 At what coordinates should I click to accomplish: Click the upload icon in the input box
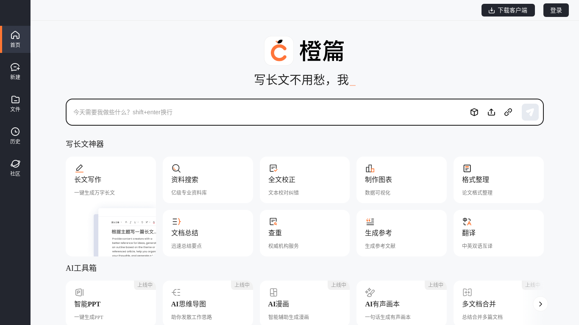491,112
